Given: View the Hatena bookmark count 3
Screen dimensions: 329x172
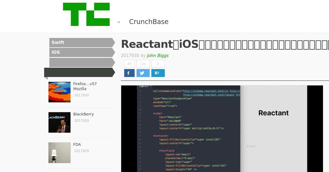Looking at the screenshot, I should (x=158, y=64).
